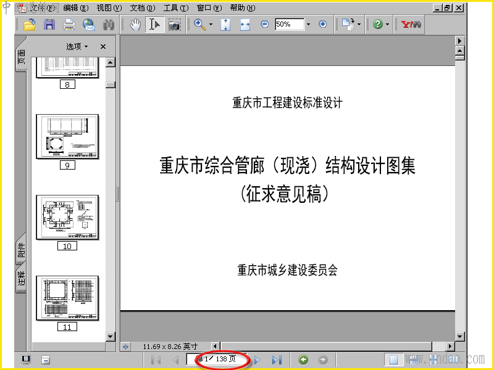This screenshot has width=494, height=370.
Task: Click the arrow button above the vertical scrollbar
Action: [459, 41]
